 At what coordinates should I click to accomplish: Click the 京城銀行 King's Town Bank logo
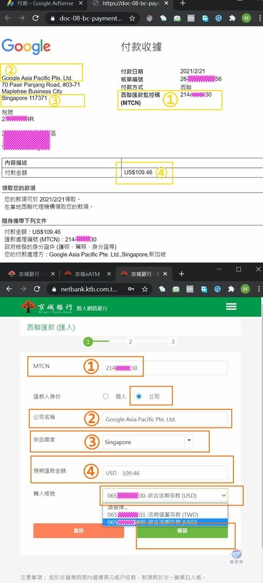[47, 307]
